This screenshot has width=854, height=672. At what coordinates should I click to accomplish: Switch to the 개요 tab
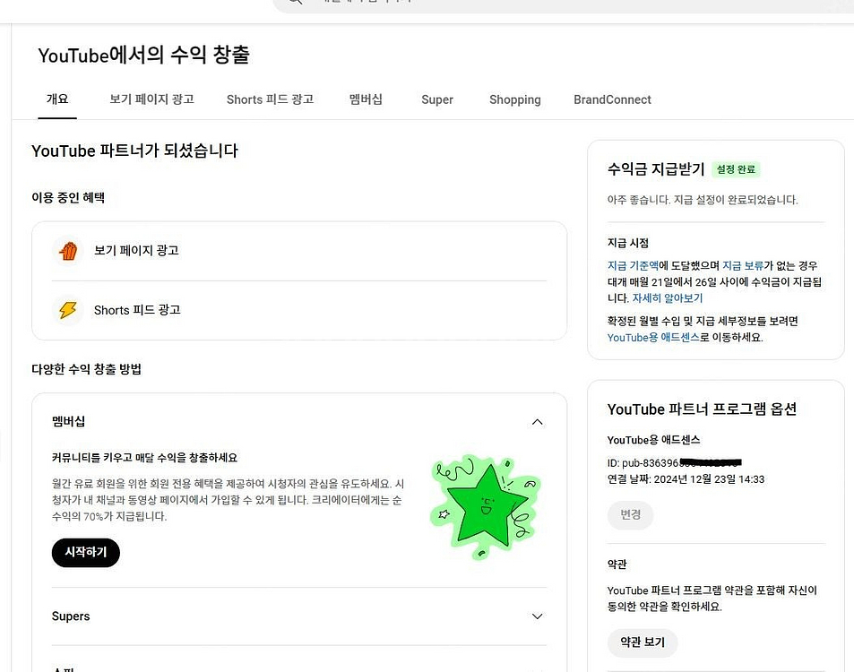tap(57, 99)
